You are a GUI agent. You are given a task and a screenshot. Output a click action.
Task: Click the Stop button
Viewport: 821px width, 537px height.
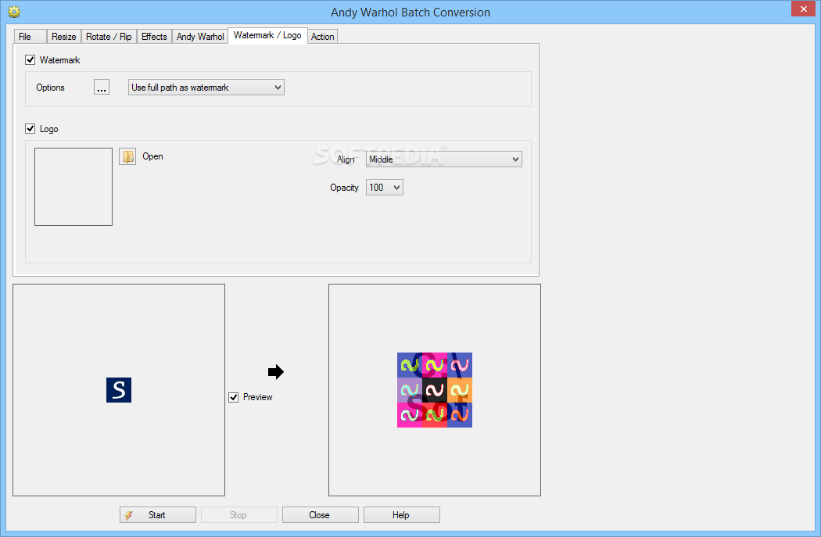[x=238, y=515]
